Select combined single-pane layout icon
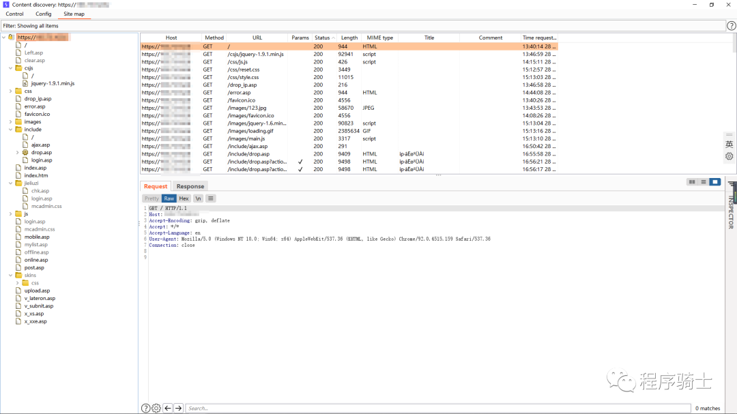Viewport: 737px width, 414px height. coord(714,182)
